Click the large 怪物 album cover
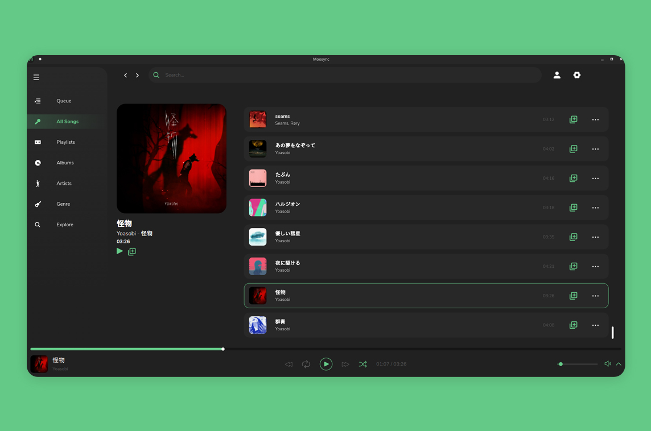Viewport: 651px width, 431px height. (x=171, y=159)
